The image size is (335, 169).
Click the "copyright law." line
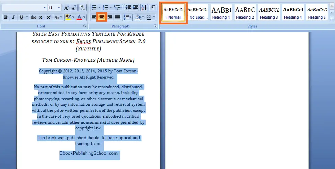(88, 128)
